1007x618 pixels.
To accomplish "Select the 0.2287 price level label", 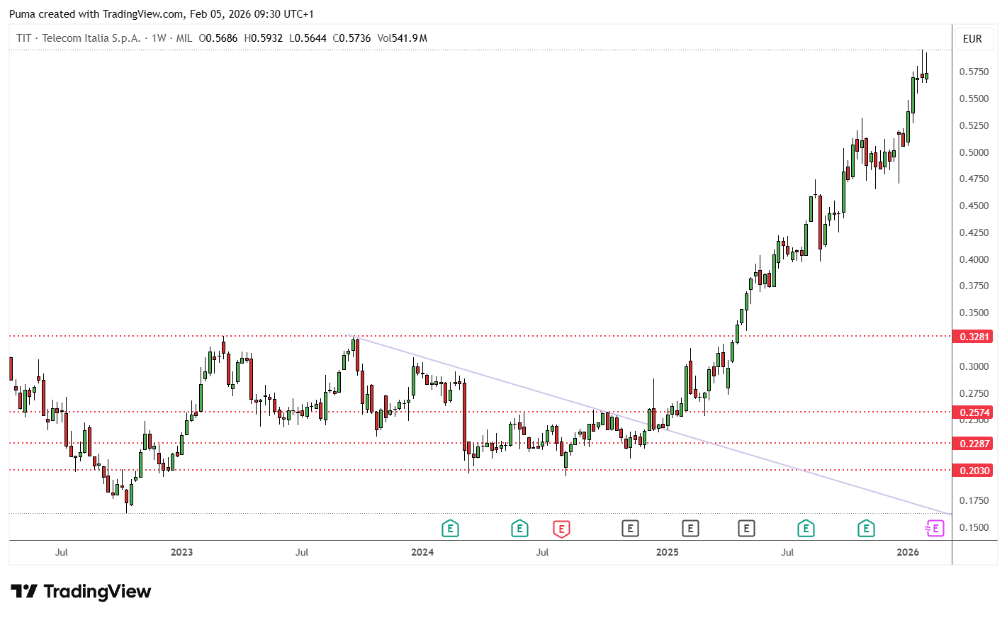I will tap(974, 444).
